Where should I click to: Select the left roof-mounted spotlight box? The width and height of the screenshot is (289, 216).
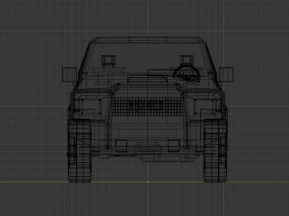coord(108,60)
